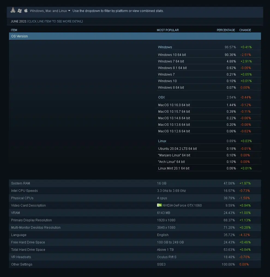The image size is (270, 277).
Task: Click the 100 GB to 249 GB value
Action: (170, 242)
